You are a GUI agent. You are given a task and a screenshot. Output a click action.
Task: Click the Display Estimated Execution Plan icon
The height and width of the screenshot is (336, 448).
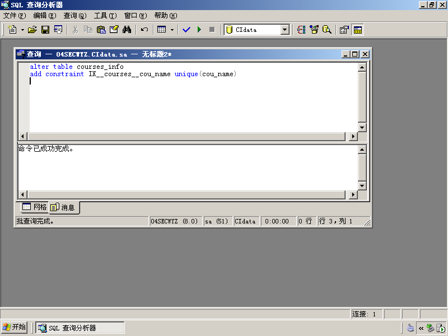point(301,30)
